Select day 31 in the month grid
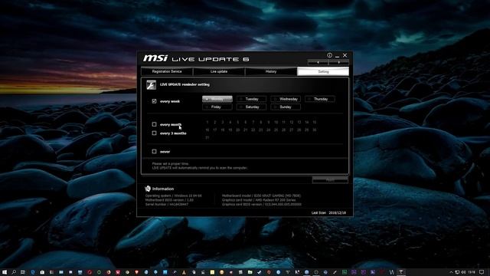This screenshot has width=490, height=276. pos(207,138)
